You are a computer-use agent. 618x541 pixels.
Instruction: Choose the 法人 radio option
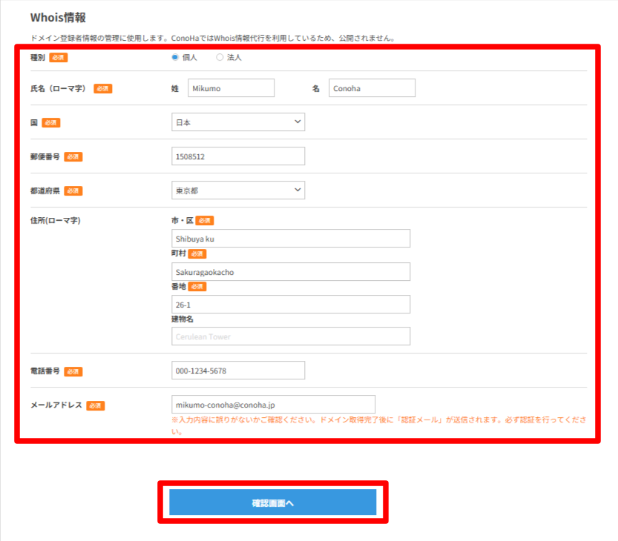click(x=220, y=57)
